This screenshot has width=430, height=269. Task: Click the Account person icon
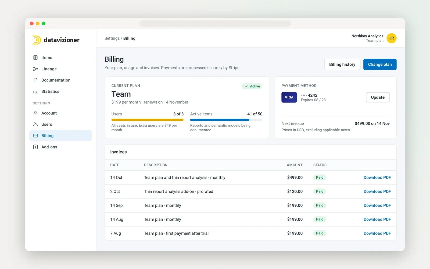pos(35,113)
